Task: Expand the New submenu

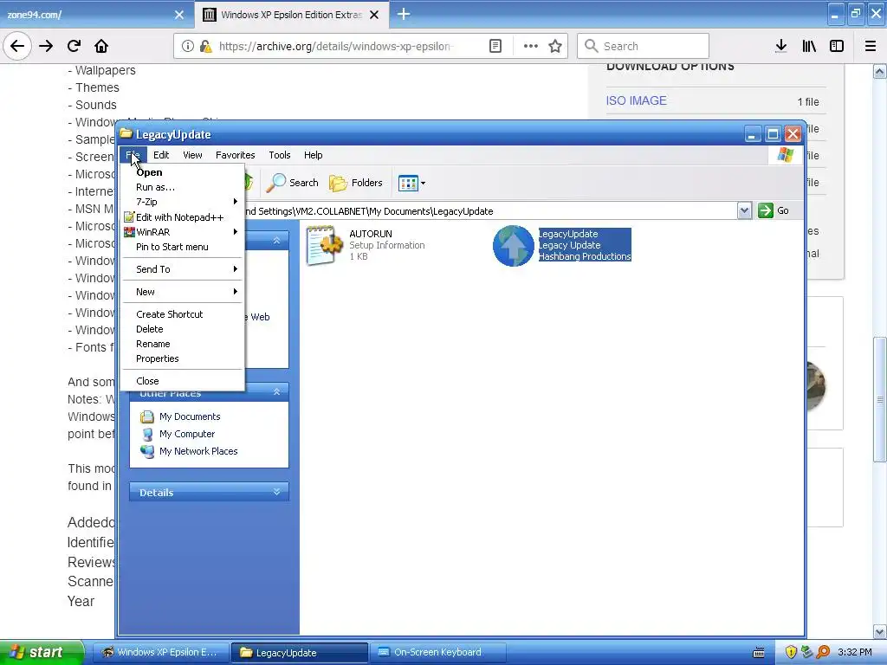Action: tap(182, 292)
